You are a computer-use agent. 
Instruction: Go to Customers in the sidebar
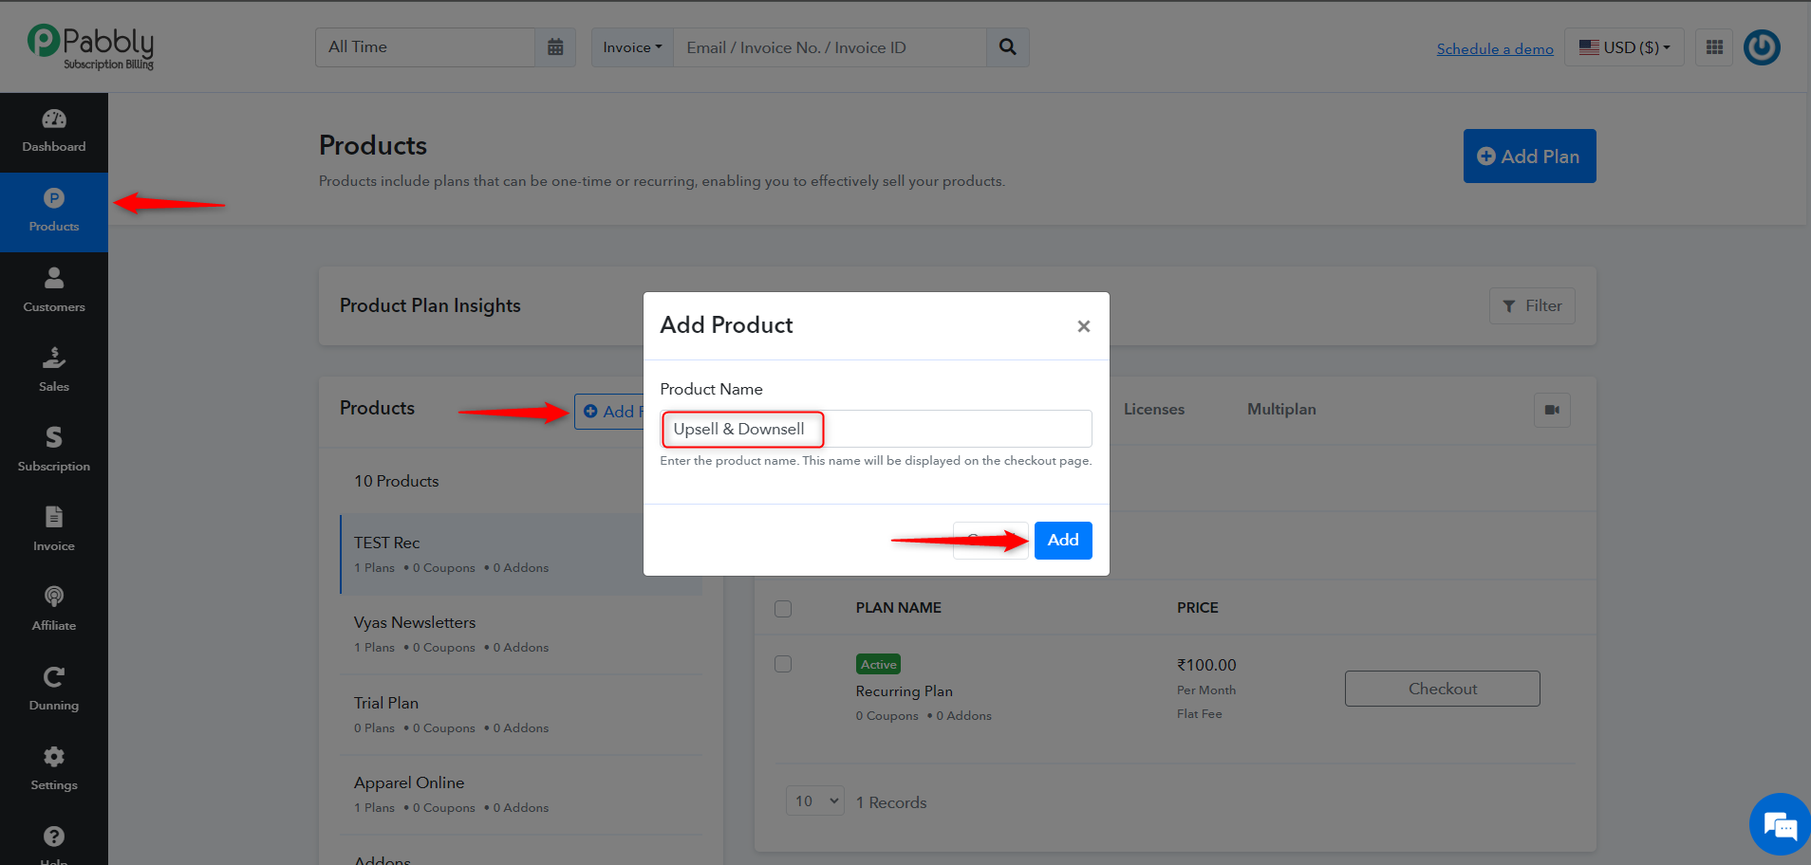[54, 291]
